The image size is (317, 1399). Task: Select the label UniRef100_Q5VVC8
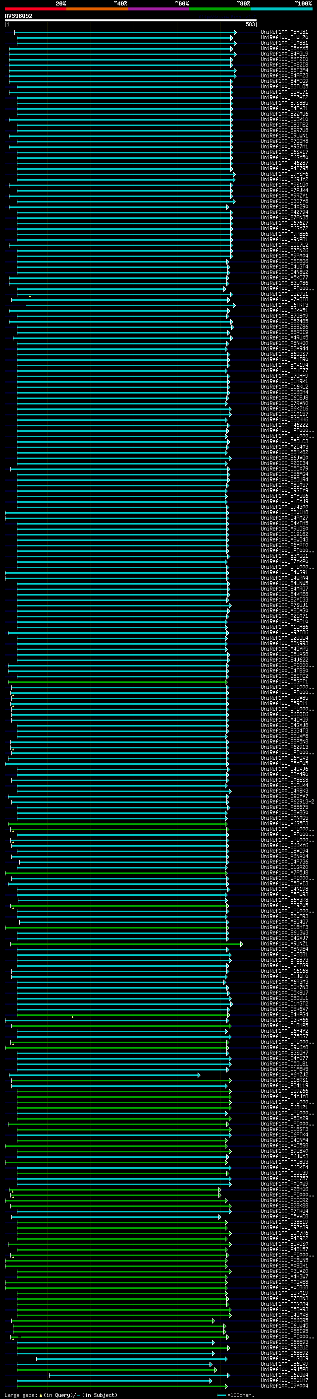pos(284,1216)
